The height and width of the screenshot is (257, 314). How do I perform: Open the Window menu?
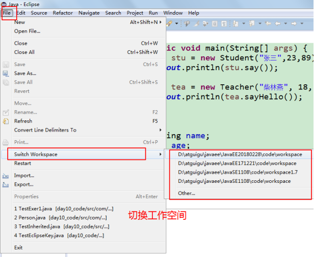(x=173, y=13)
